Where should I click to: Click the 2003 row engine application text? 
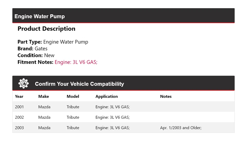[112, 128]
